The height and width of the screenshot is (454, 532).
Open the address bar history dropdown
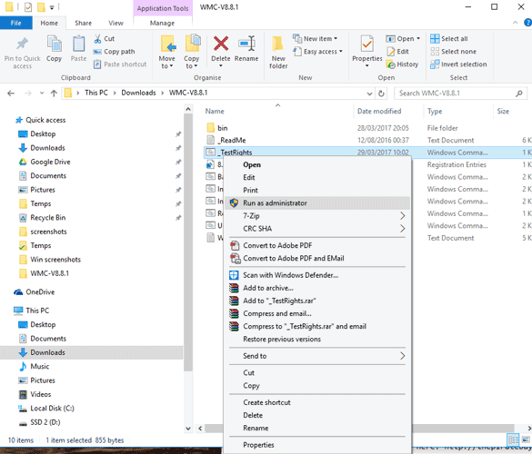369,94
